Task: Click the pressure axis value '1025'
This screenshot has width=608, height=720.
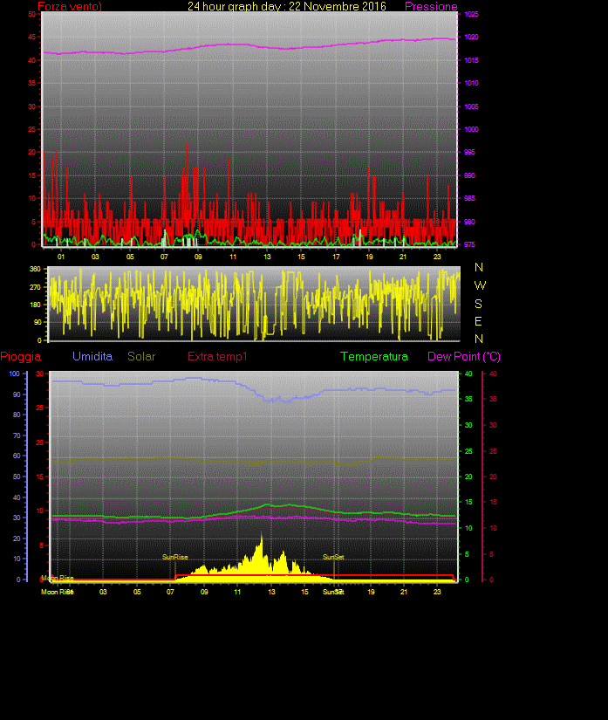Action: tap(471, 14)
